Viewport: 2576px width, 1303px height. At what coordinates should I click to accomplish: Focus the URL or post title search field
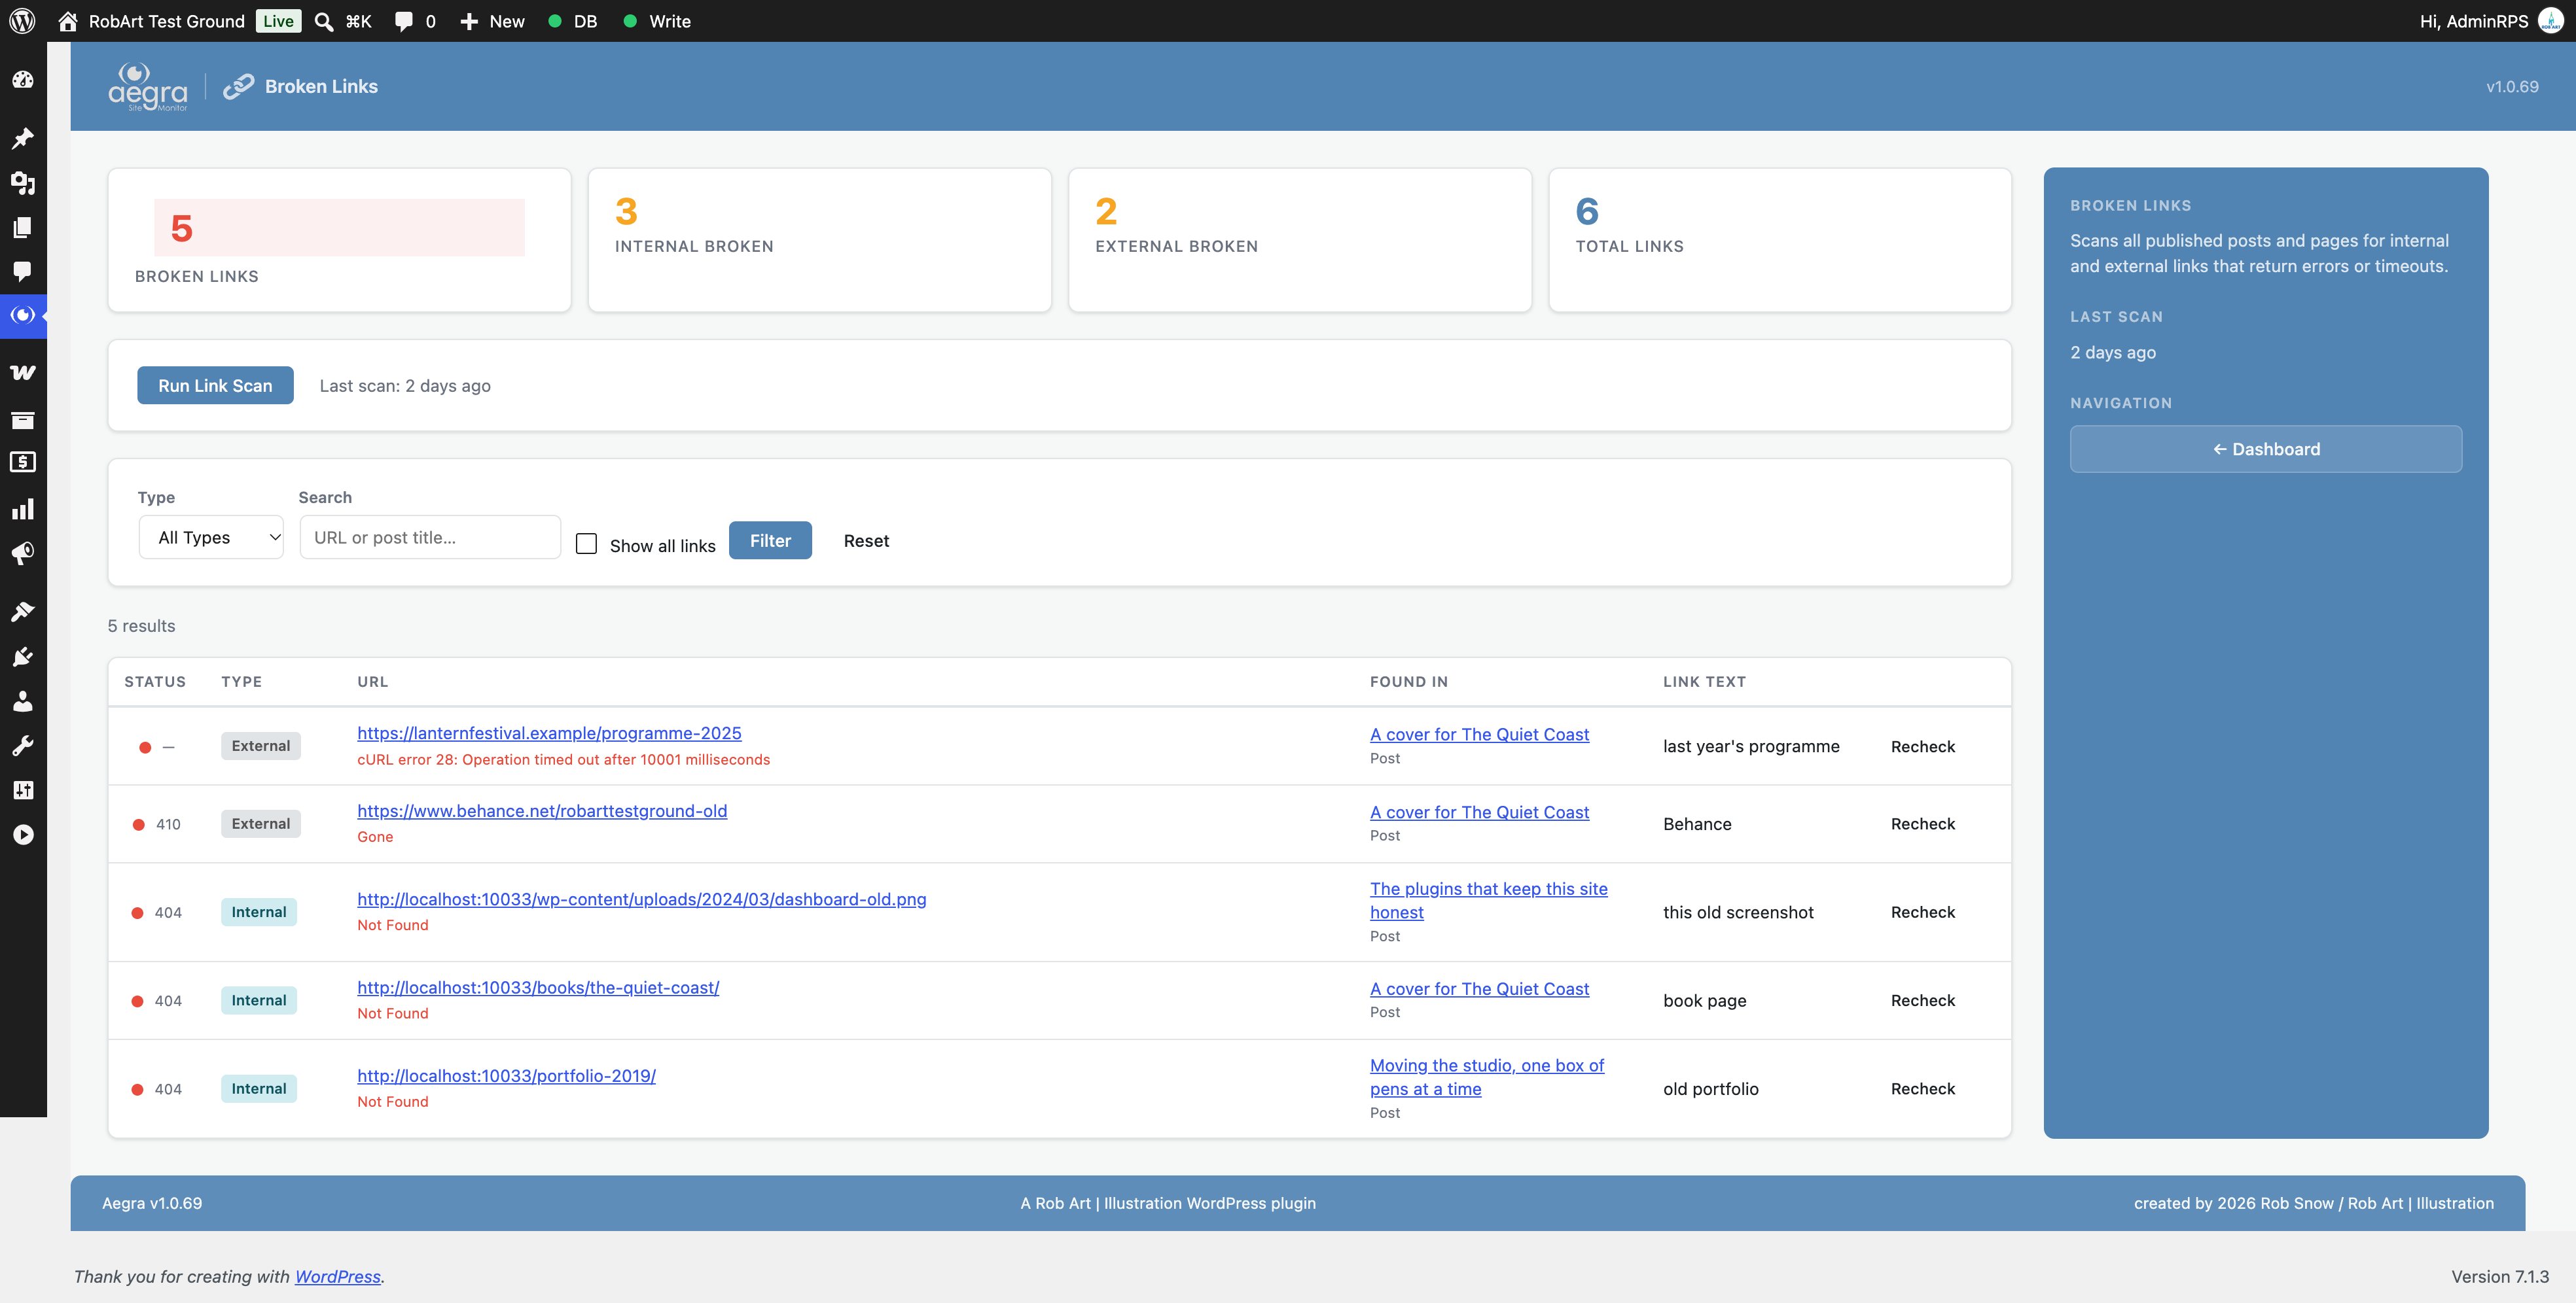click(x=430, y=538)
